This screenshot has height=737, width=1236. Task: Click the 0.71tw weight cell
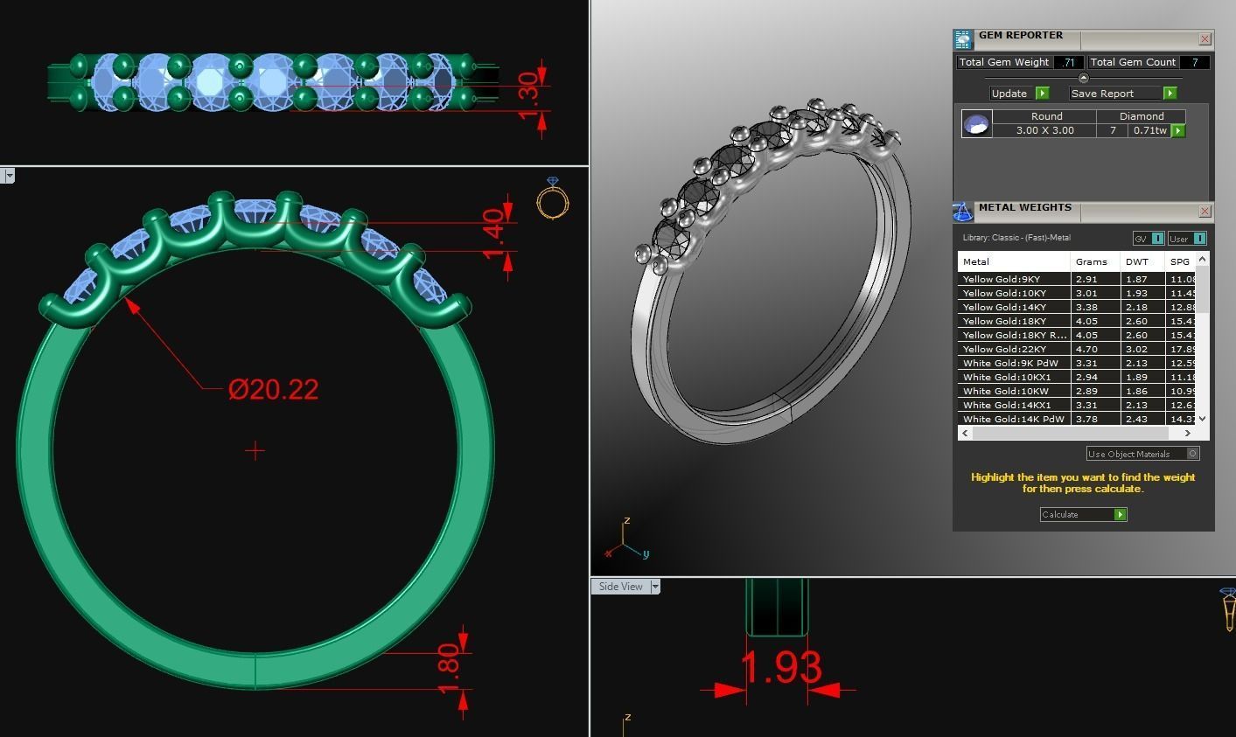pos(1149,130)
